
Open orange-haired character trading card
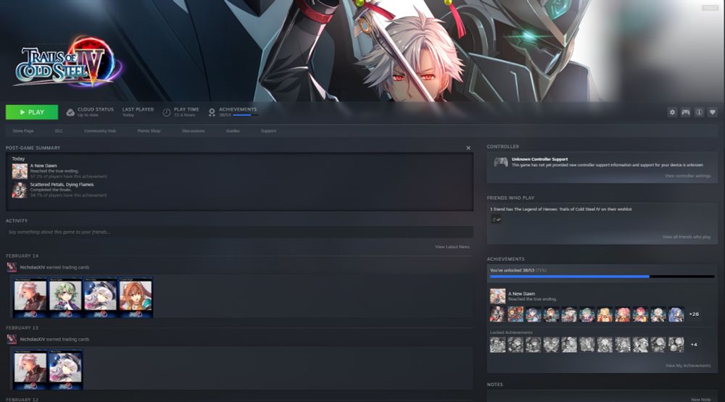point(136,298)
